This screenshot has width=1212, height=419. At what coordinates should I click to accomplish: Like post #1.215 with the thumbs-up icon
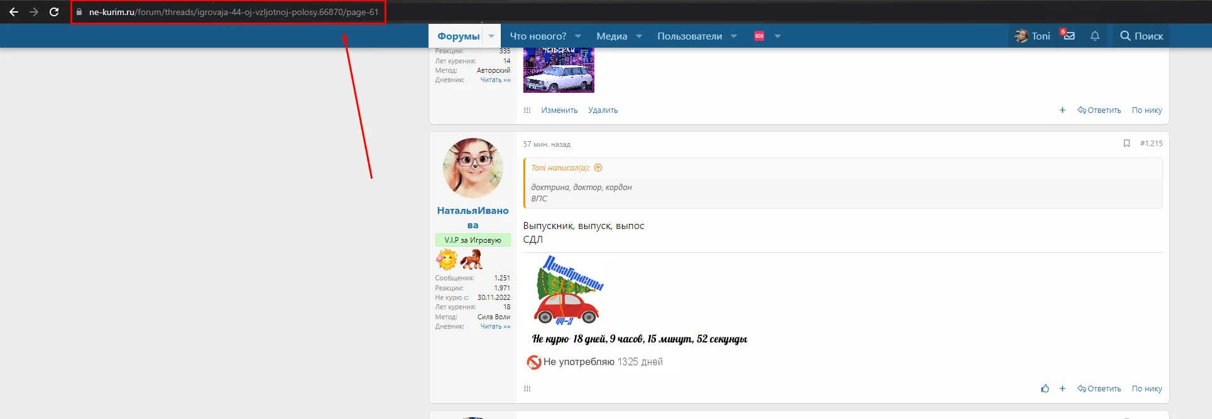click(x=1045, y=389)
